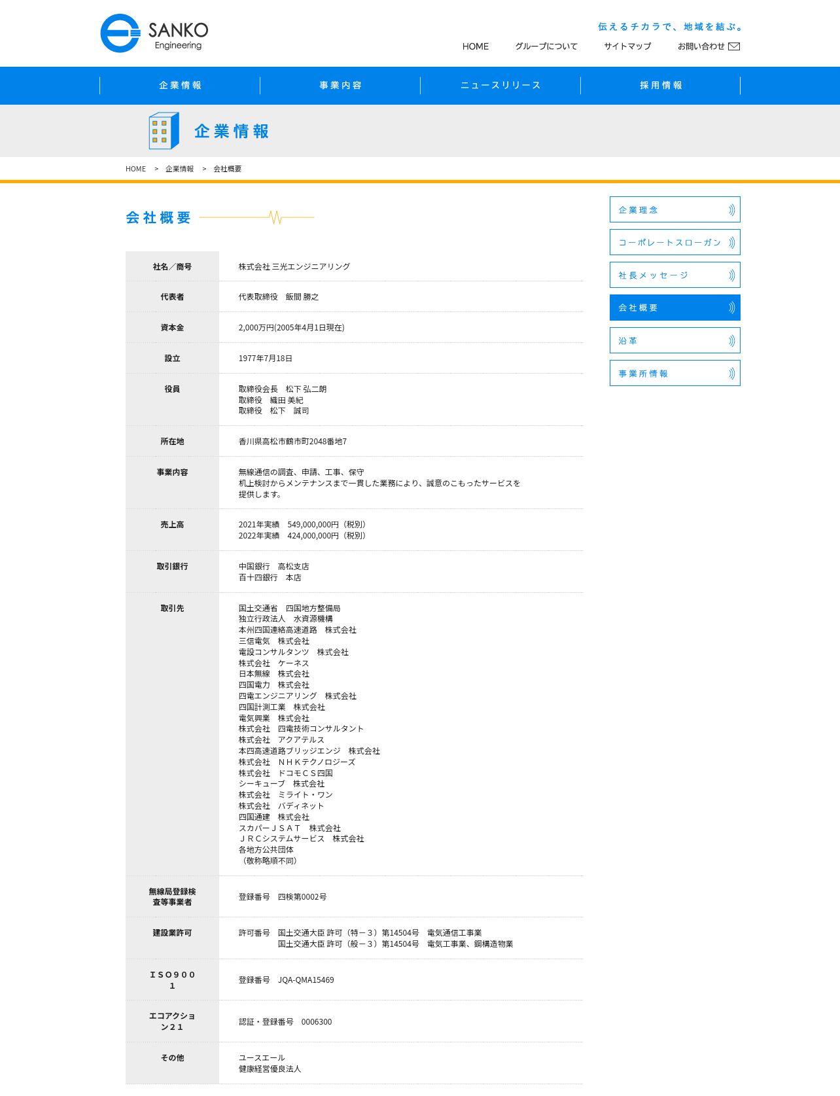Click ユースエール in the その他 row
Viewport: 840px width, 1096px height.
pyautogui.click(x=262, y=1058)
